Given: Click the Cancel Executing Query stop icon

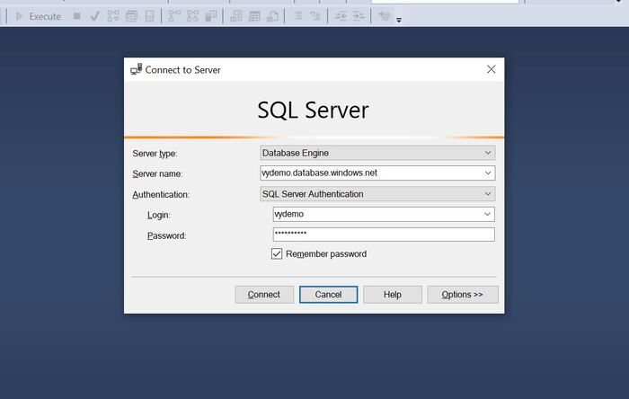Looking at the screenshot, I should click(x=77, y=16).
